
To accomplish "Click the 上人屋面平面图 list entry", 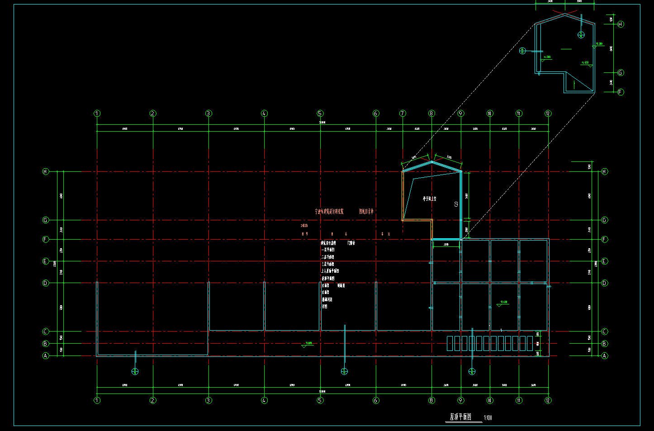I will [330, 271].
